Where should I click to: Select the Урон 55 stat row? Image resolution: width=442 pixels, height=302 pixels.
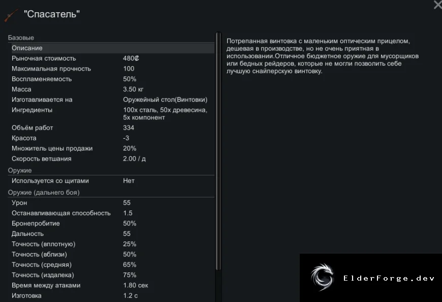pyautogui.click(x=111, y=203)
